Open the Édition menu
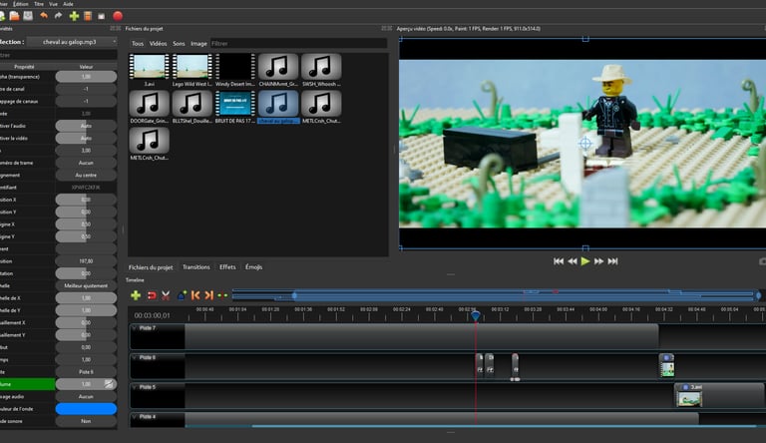Viewport: 766px width, 443px height. tap(21, 3)
